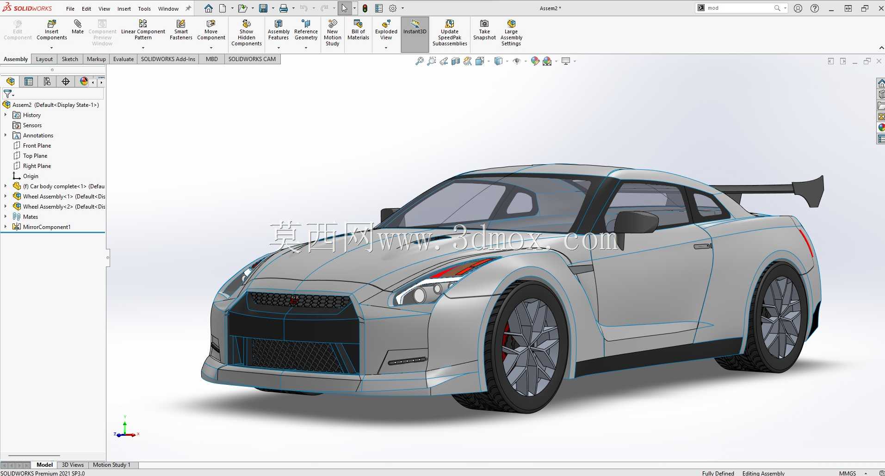885x476 pixels.
Task: Click Hide/Show Items eye icon
Action: coord(517,61)
